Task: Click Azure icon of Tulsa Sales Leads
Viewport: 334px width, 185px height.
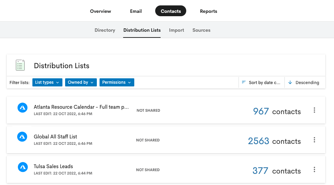Action: pos(23,167)
